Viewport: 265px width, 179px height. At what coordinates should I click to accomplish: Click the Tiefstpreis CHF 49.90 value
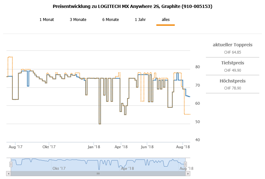[x=232, y=70]
